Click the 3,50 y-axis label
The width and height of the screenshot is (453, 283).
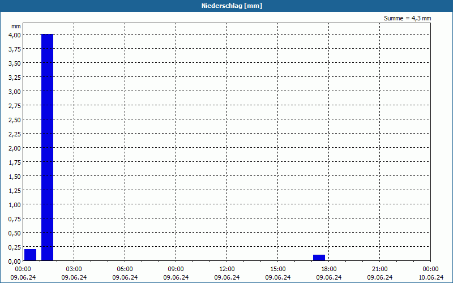15,63
